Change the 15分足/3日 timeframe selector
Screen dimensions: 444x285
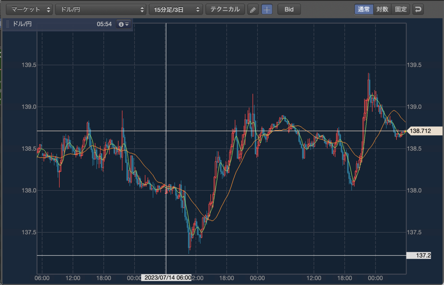[x=176, y=10]
